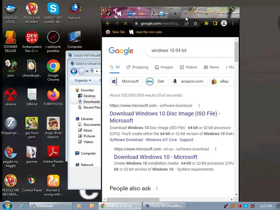This screenshot has width=280, height=210.
Task: Open recent locations dropdown in file dialog
Action: (87, 71)
